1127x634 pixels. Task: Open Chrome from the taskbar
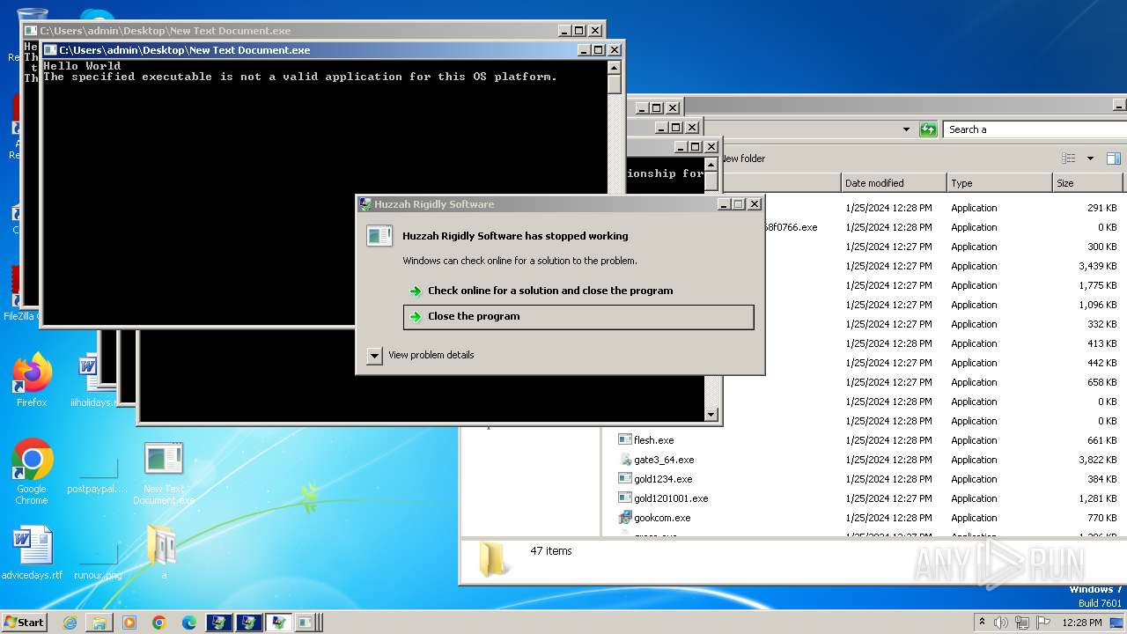click(159, 623)
